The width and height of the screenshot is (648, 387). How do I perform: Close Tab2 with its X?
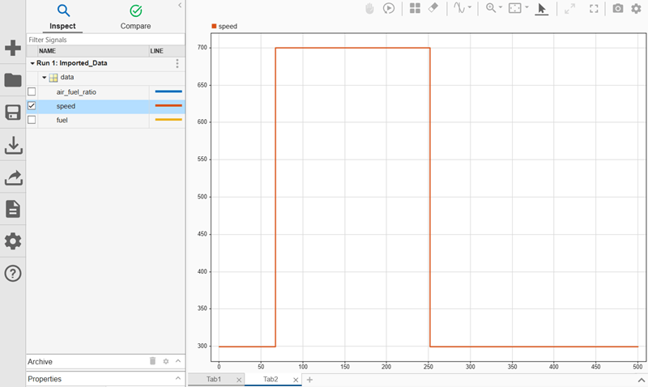(x=296, y=380)
